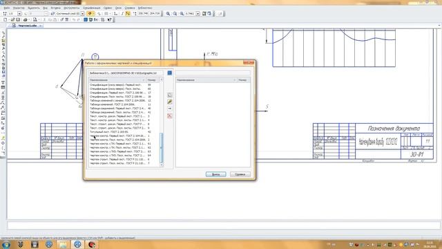Screen dimensions: 442x249
Task: Click the context help arrow icon
Action: 110,19
